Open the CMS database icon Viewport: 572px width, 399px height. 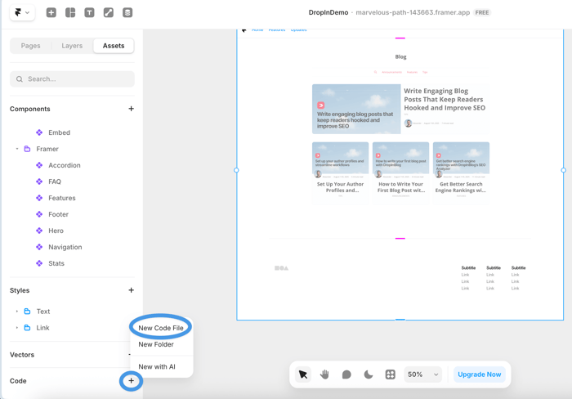point(127,12)
